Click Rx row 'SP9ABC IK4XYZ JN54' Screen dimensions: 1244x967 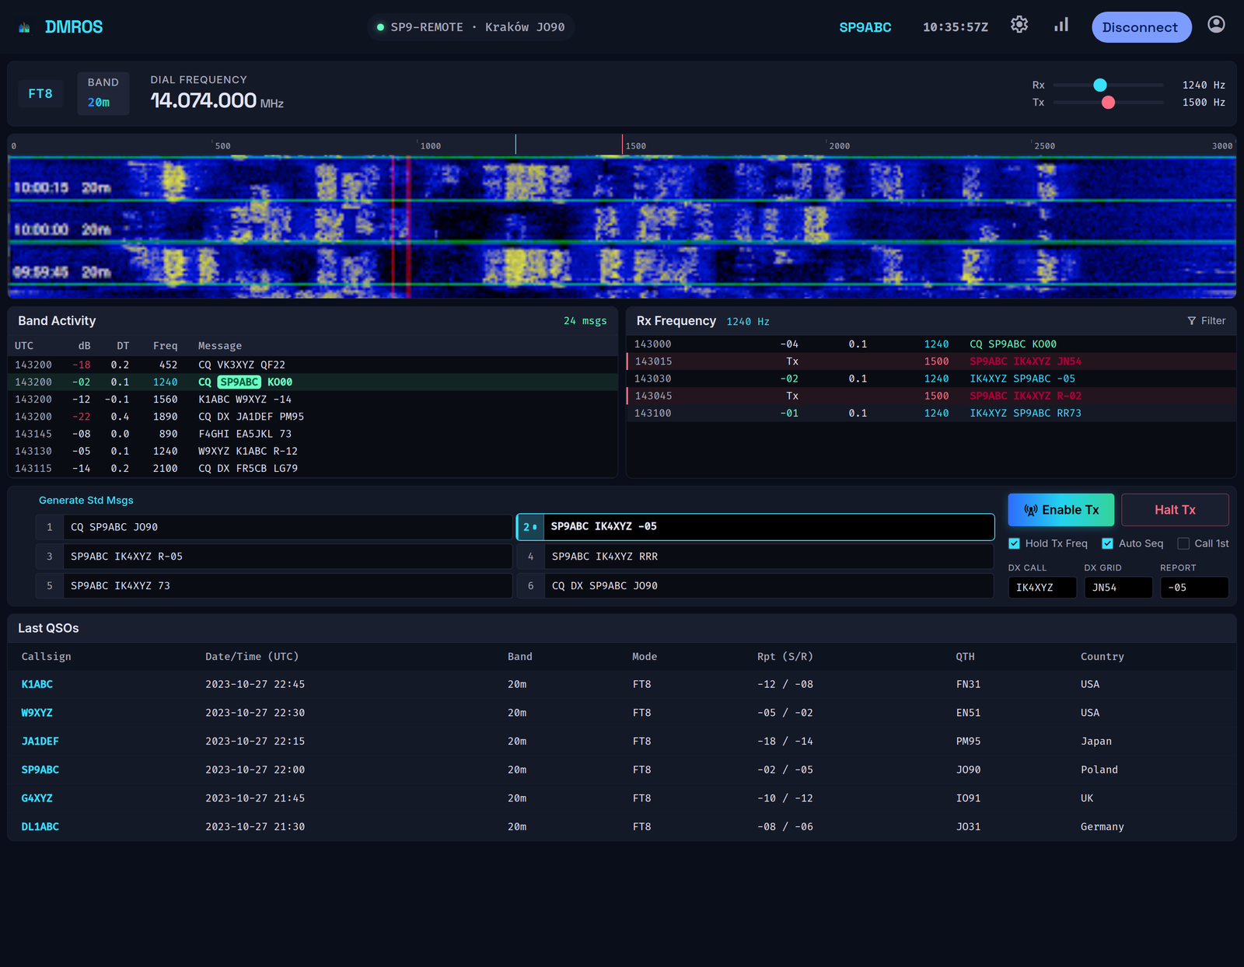[931, 361]
